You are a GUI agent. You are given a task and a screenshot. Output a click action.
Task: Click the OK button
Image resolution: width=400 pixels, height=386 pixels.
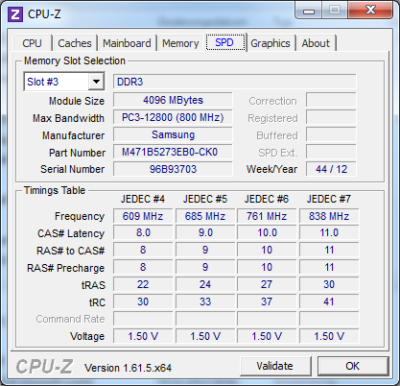pyautogui.click(x=353, y=366)
